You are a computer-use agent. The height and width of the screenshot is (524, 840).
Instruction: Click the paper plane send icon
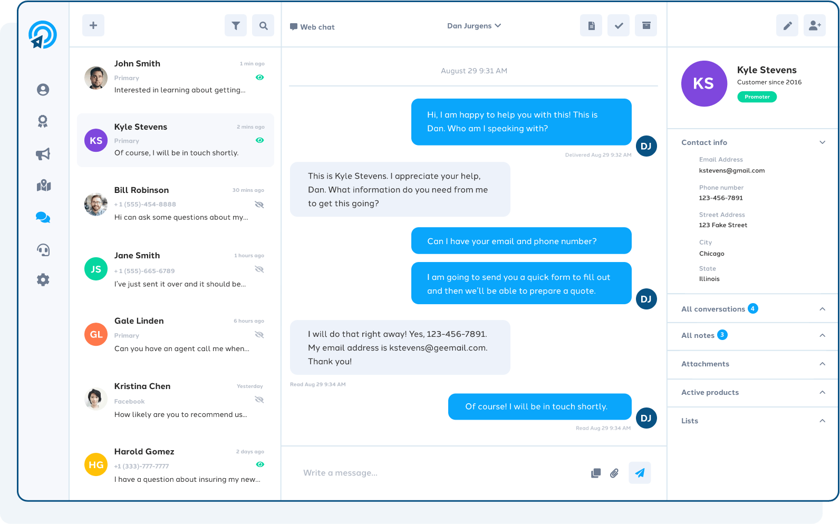pos(640,473)
